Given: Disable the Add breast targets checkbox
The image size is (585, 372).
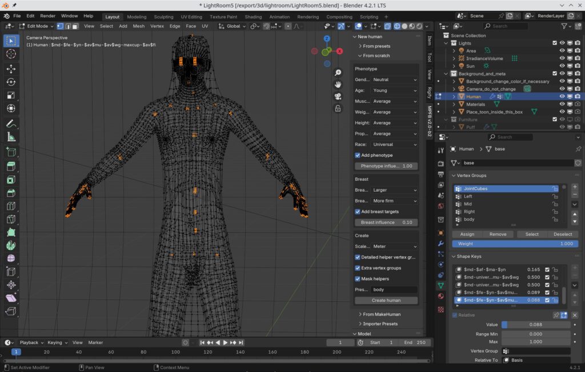Looking at the screenshot, I should 358,211.
